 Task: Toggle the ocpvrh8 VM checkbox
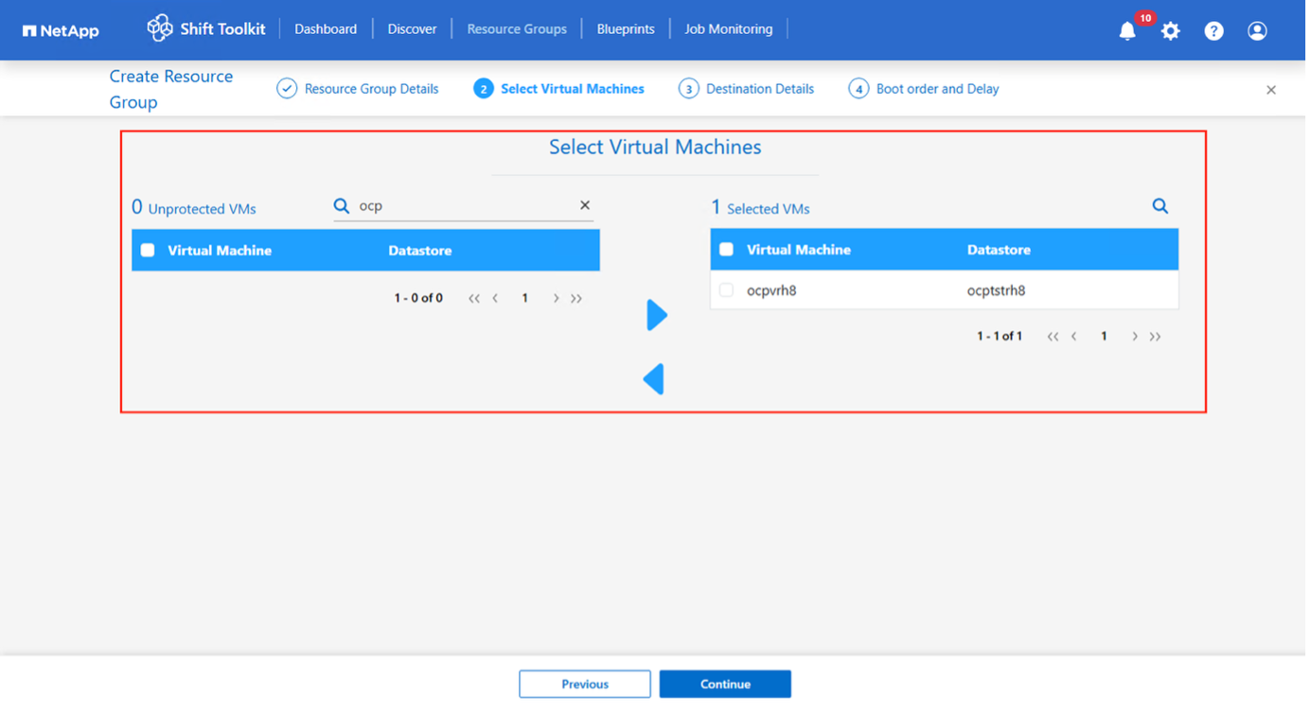tap(726, 290)
